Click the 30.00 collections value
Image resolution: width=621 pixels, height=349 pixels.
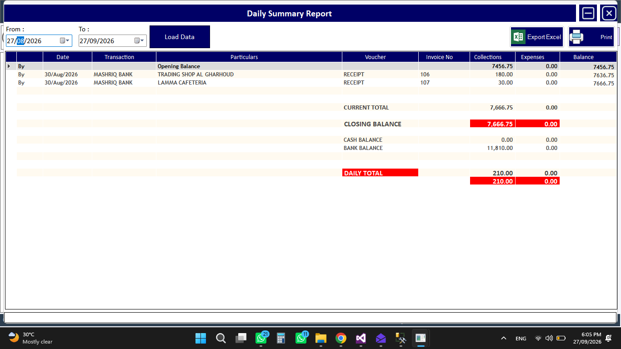[x=492, y=83]
